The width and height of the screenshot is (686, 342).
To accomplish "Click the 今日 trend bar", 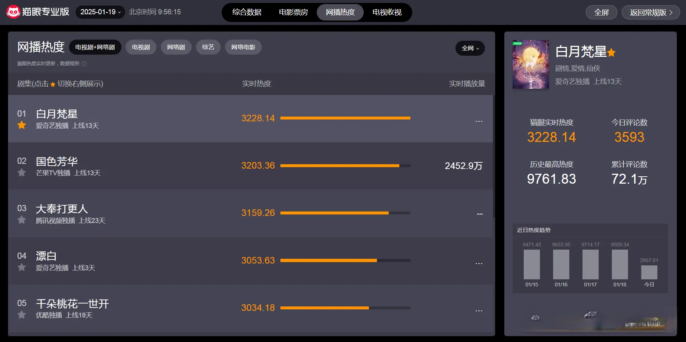I will (649, 272).
